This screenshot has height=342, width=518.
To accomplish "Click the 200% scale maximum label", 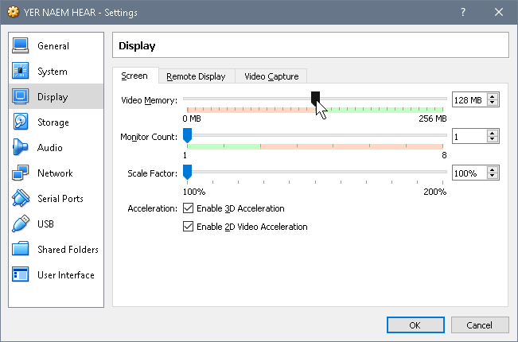I will click(x=434, y=192).
